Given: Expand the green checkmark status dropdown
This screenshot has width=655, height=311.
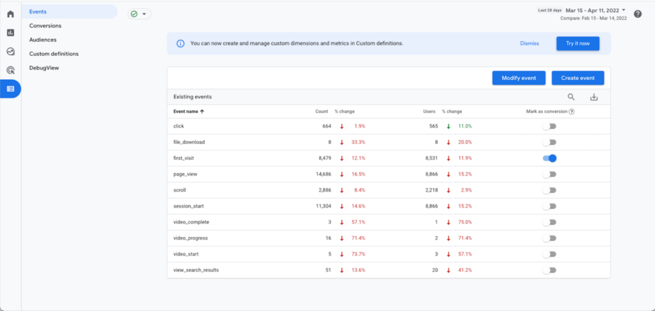Looking at the screenshot, I should (139, 14).
